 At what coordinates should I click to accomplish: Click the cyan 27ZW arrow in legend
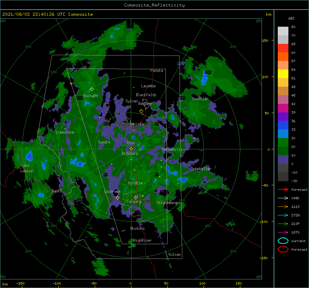[283, 215]
